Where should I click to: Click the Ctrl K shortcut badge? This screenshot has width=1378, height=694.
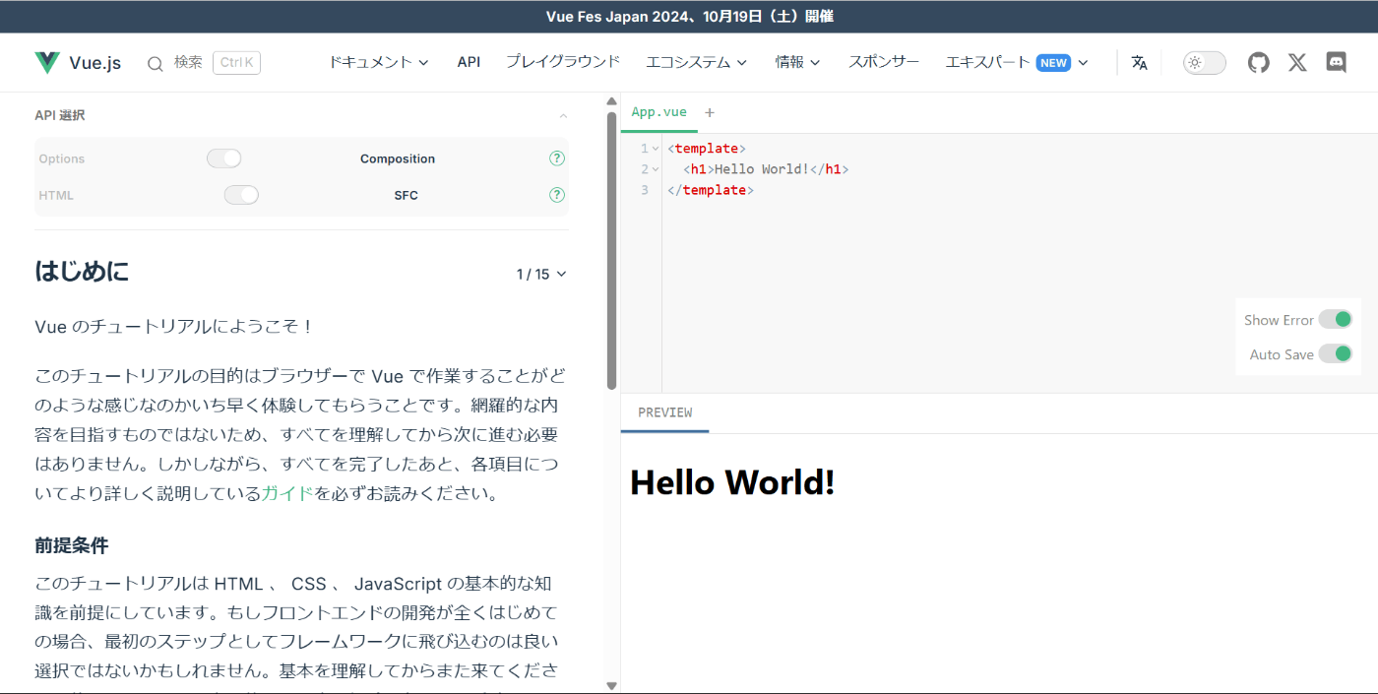pyautogui.click(x=236, y=63)
